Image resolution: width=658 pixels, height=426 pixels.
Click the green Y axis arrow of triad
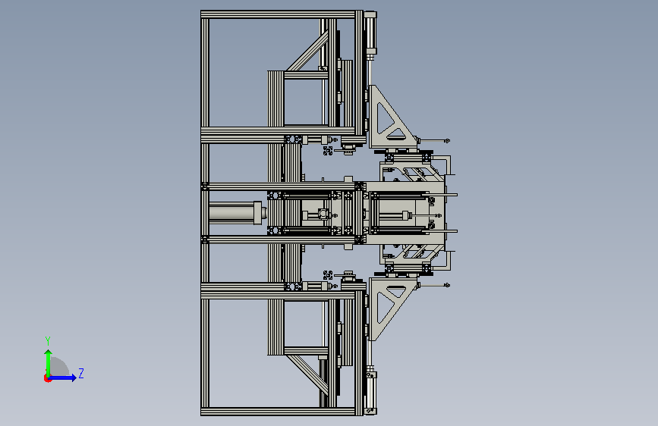click(x=49, y=362)
